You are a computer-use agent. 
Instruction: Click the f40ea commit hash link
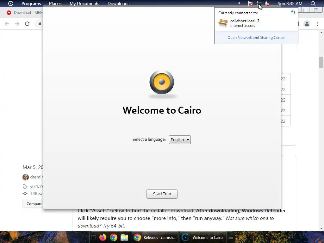tap(37, 194)
